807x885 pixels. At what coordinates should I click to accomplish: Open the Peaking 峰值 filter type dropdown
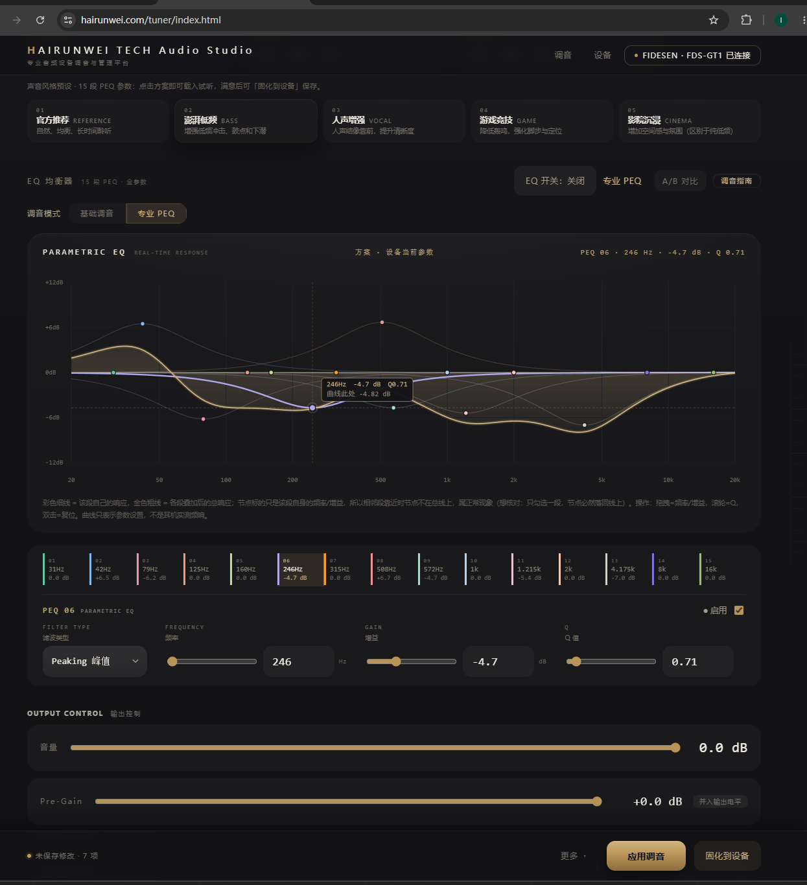point(95,661)
